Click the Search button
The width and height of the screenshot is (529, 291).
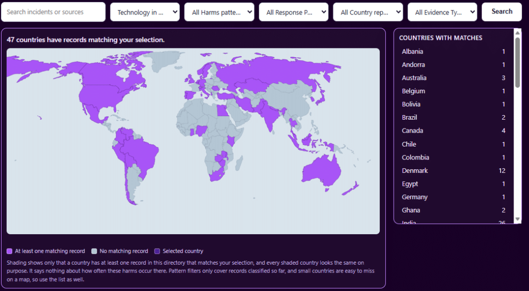coord(502,12)
